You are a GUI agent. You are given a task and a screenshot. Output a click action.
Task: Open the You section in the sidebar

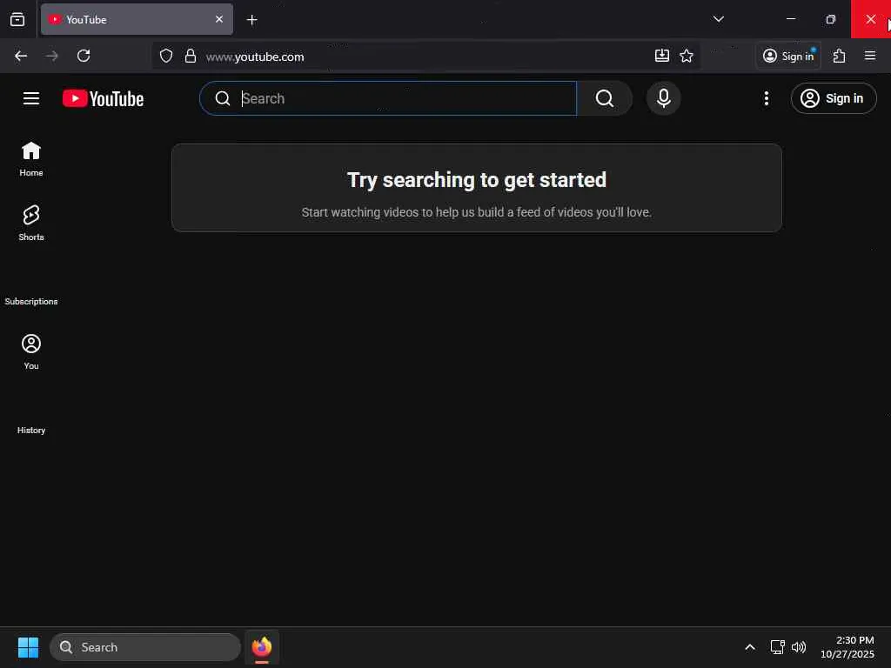(31, 352)
